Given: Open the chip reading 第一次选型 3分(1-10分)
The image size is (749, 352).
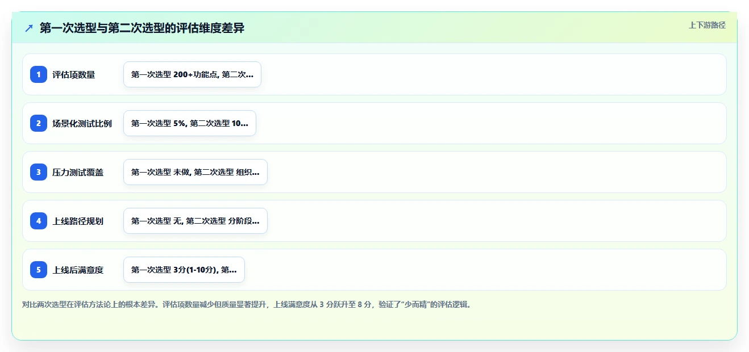Looking at the screenshot, I should click(184, 270).
